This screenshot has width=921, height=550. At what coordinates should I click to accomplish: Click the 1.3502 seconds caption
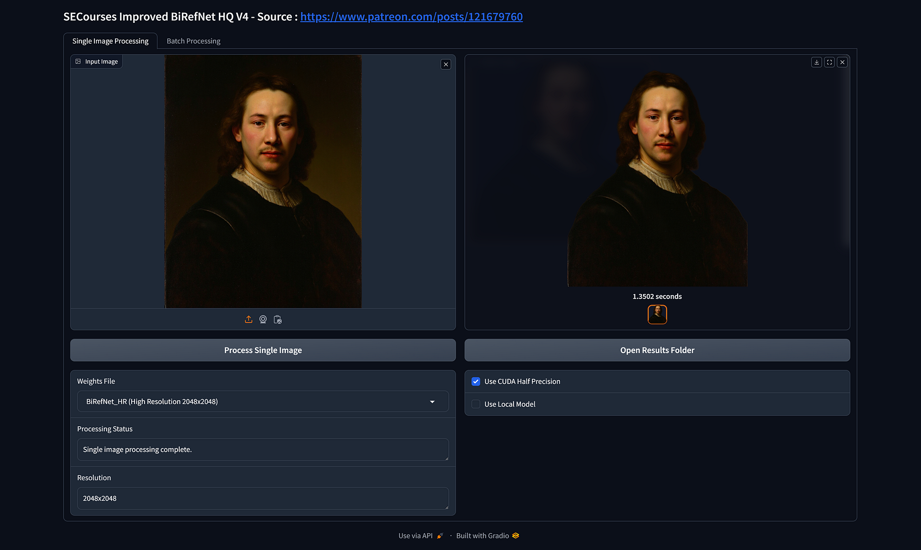pyautogui.click(x=657, y=297)
